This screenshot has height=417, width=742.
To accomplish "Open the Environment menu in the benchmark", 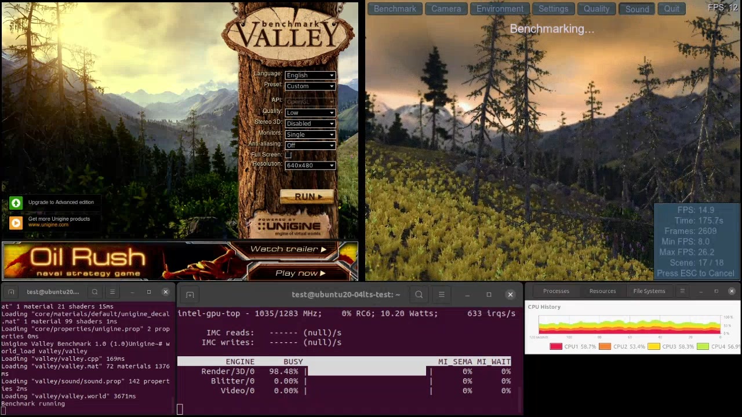I will 499,9.
